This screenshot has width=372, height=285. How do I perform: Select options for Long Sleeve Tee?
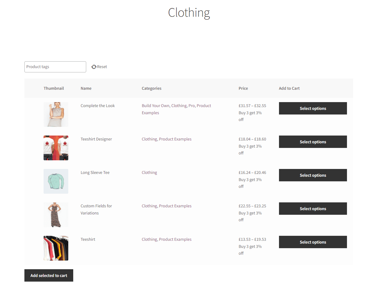click(313, 175)
